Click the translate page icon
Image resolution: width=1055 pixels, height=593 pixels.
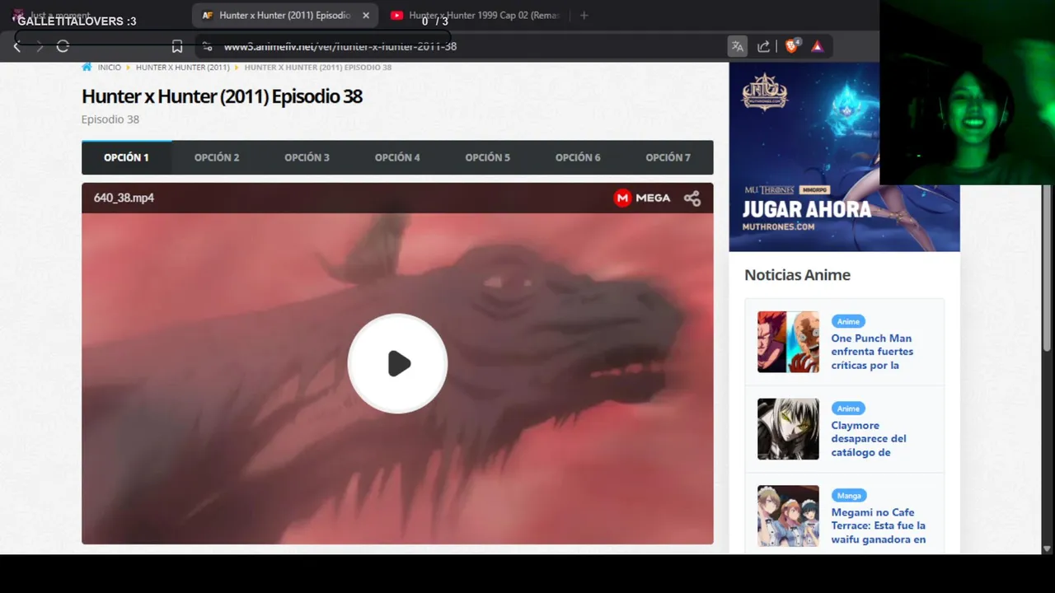coord(738,46)
